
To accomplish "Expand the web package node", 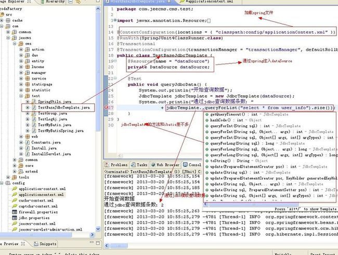I will coord(21,137).
